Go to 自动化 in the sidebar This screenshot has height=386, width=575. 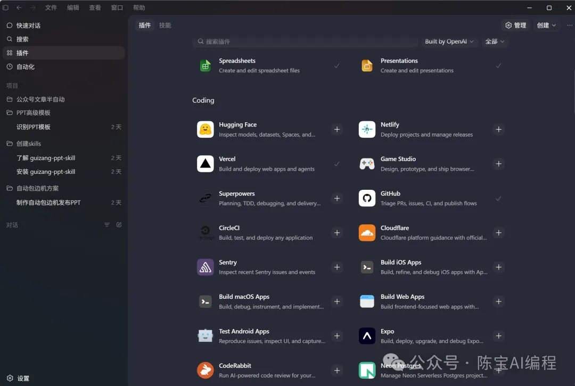pyautogui.click(x=64, y=66)
